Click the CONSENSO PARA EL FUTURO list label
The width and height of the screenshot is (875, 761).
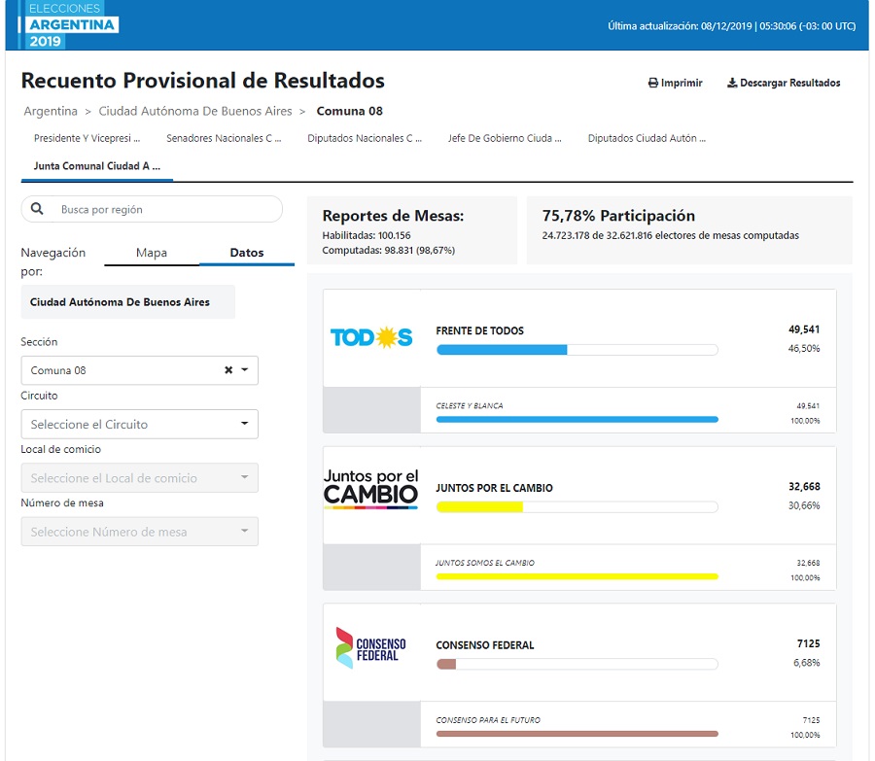488,720
